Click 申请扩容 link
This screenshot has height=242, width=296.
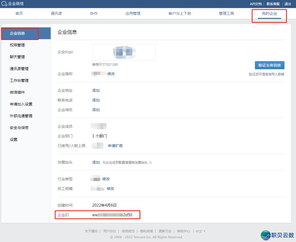coord(115,146)
